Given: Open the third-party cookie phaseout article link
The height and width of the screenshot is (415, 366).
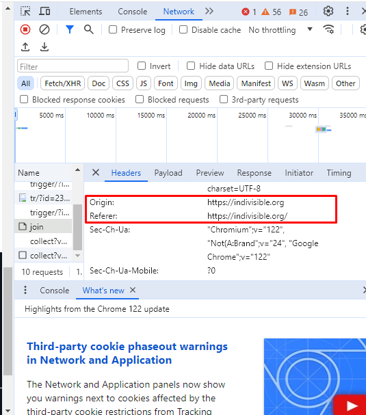Looking at the screenshot, I should click(127, 353).
